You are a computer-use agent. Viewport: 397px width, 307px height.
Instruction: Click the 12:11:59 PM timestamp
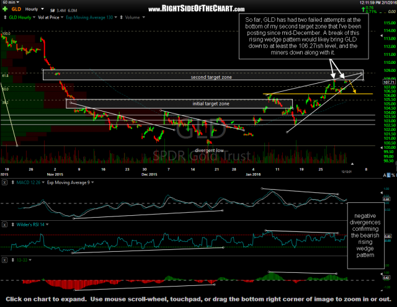370,2
